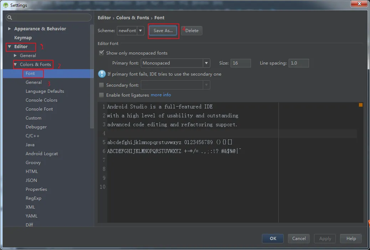Screen dimensions: 370x250
Task: Select General under Colors & Fonts
Action: point(34,82)
